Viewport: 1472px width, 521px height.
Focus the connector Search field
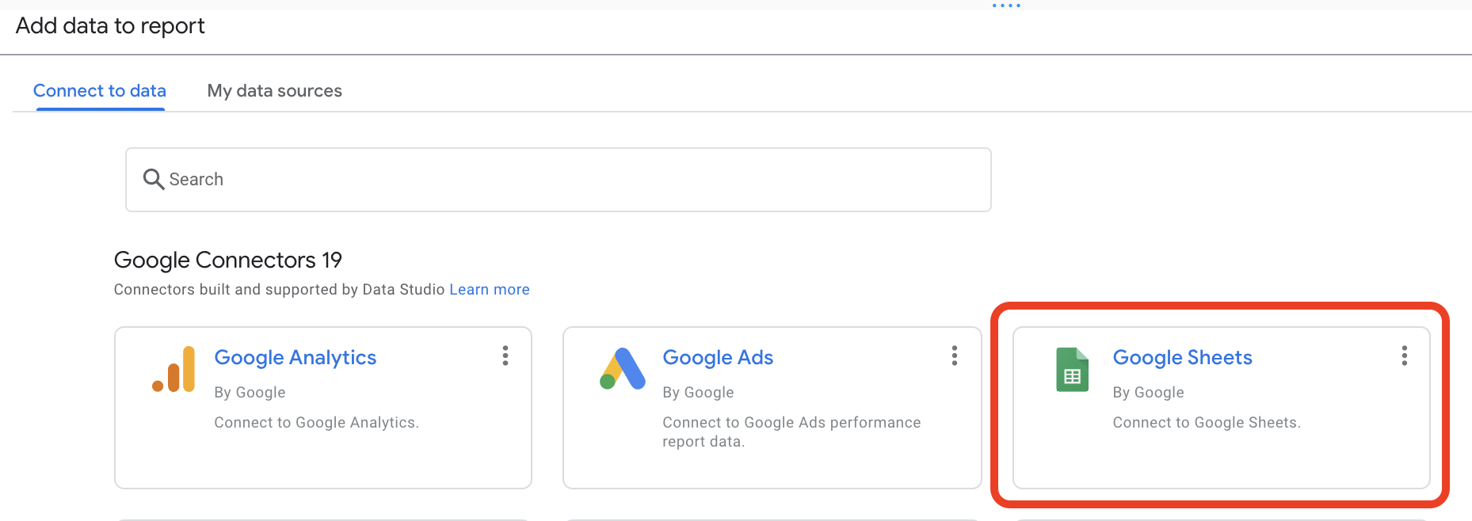click(559, 180)
